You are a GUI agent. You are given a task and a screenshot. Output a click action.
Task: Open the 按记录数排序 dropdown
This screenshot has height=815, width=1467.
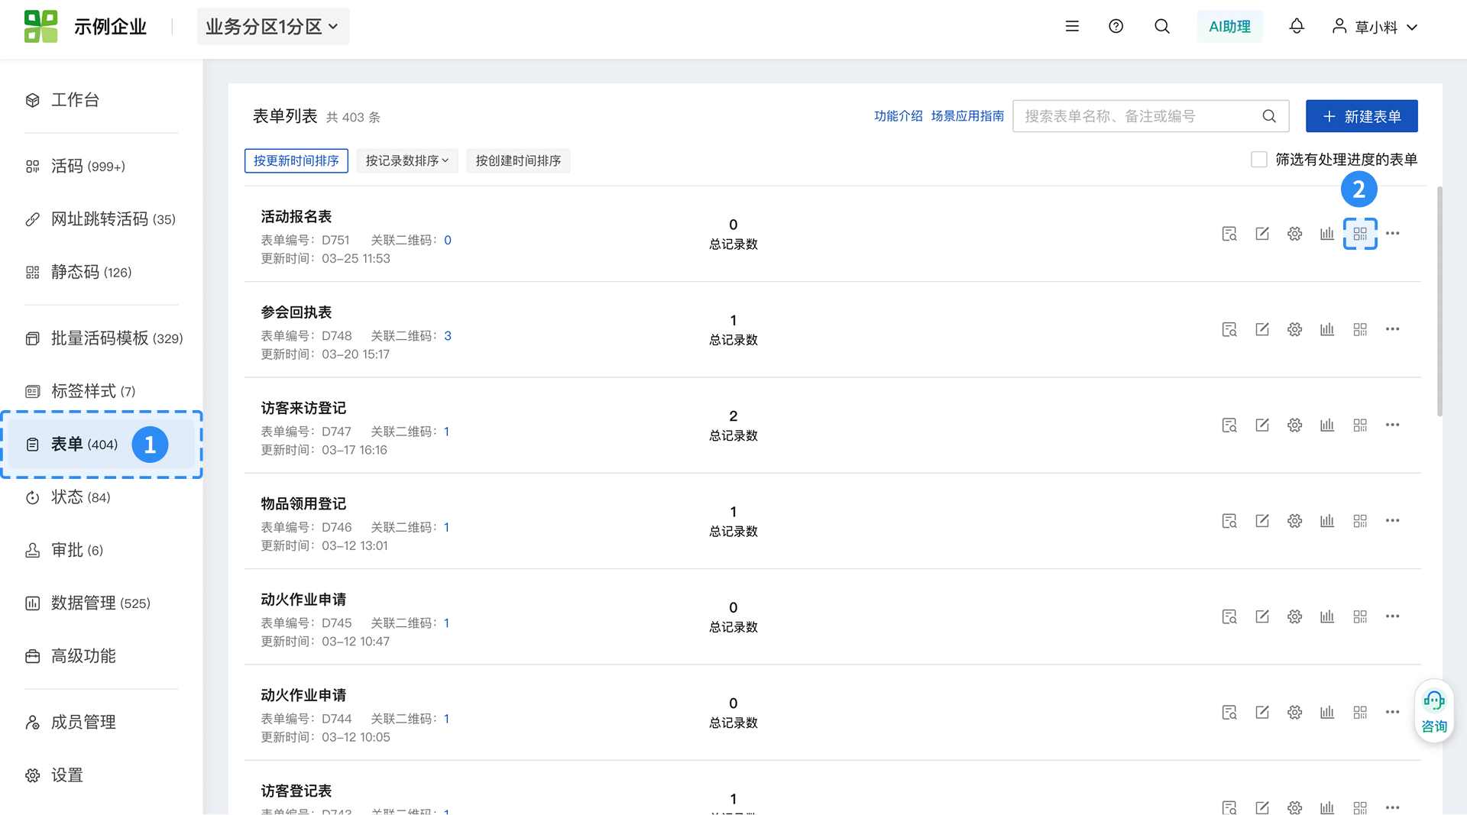point(407,161)
